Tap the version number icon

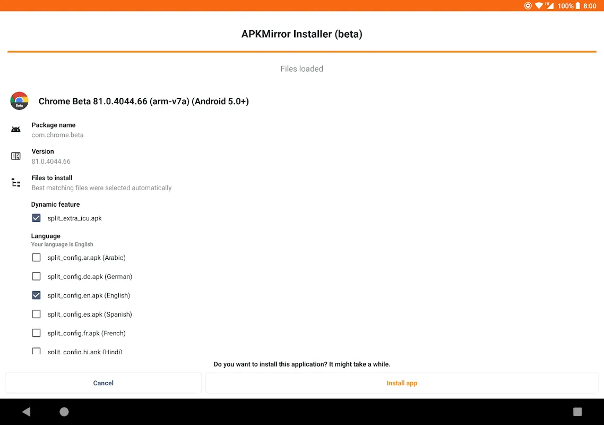tap(16, 156)
